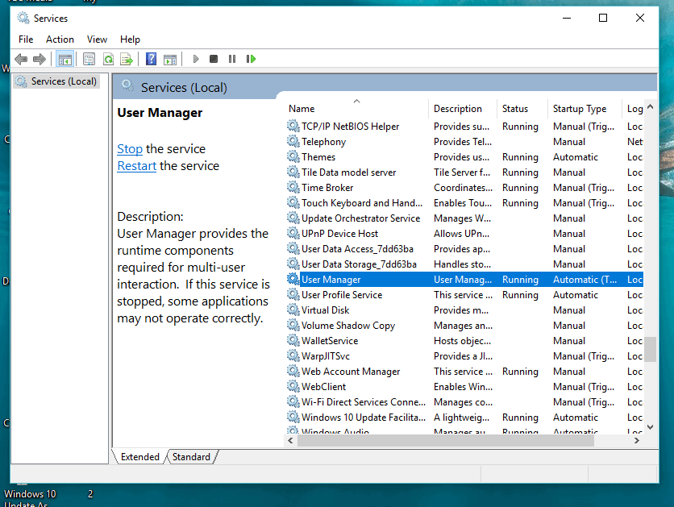674x507 pixels.
Task: Sort by the Name column header
Action: [x=356, y=109]
